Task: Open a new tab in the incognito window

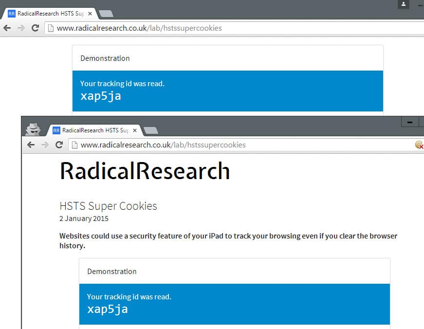Action: [151, 130]
